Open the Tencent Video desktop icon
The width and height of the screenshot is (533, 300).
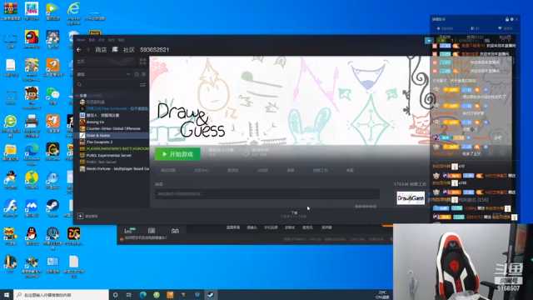[52, 11]
